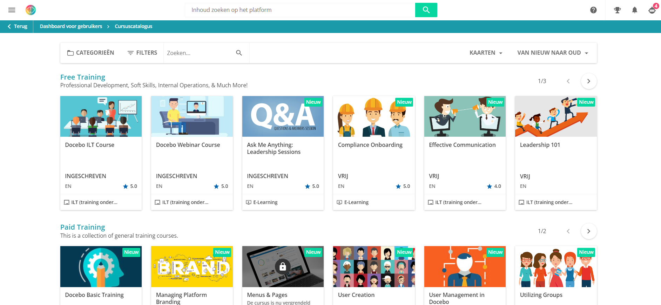This screenshot has width=661, height=305.
Task: Open the Paid Training catalog heading
Action: [83, 227]
